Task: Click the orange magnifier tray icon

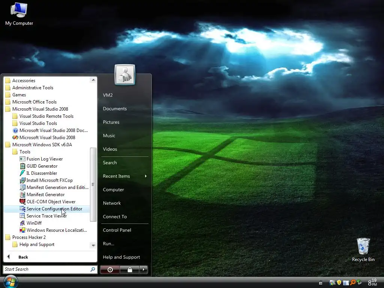Action: [x=352, y=282]
